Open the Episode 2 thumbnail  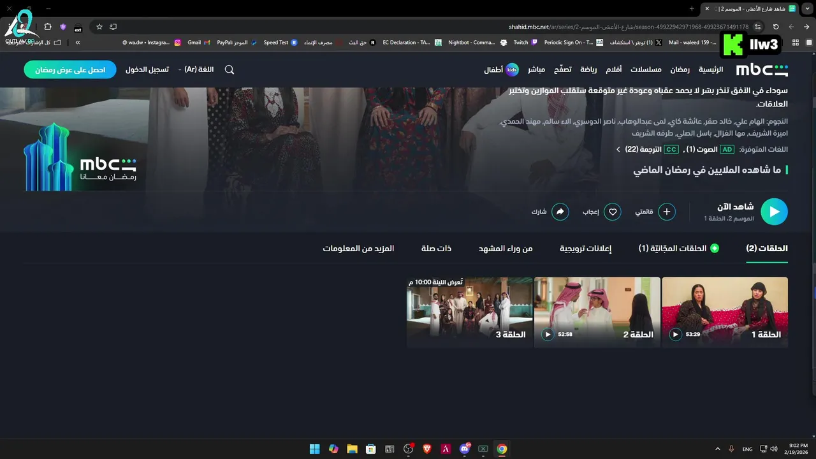tap(597, 312)
